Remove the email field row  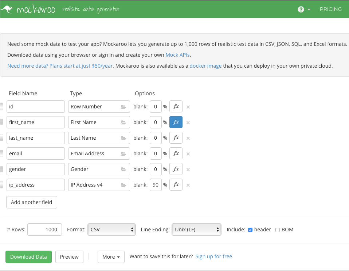(188, 154)
